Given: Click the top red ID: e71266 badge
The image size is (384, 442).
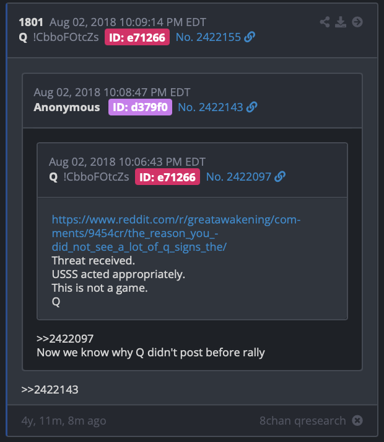Looking at the screenshot, I should (x=137, y=37).
